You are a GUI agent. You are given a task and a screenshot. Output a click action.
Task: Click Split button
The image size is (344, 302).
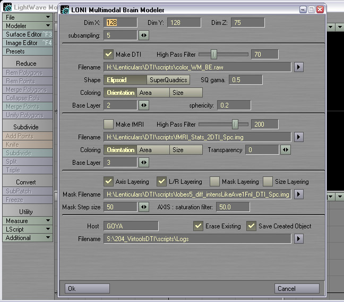click(x=28, y=162)
